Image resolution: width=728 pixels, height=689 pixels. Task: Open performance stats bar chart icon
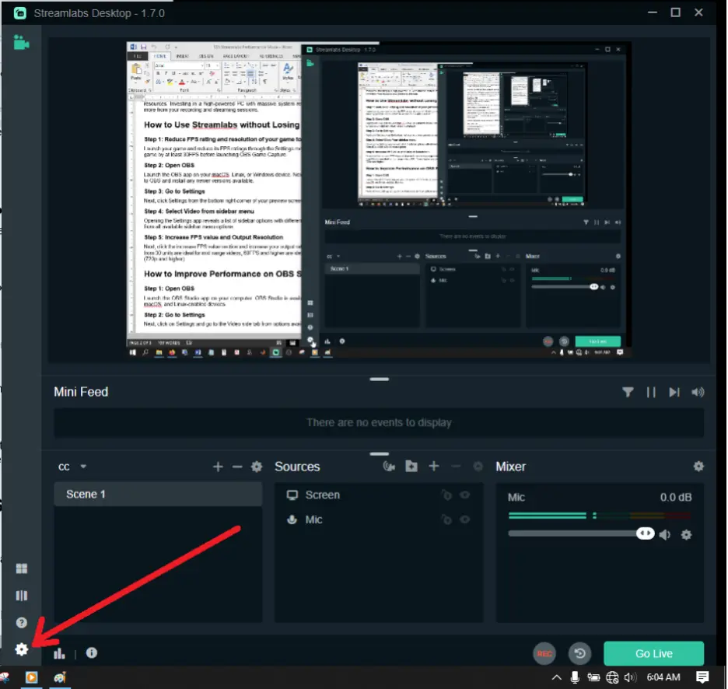pos(59,654)
